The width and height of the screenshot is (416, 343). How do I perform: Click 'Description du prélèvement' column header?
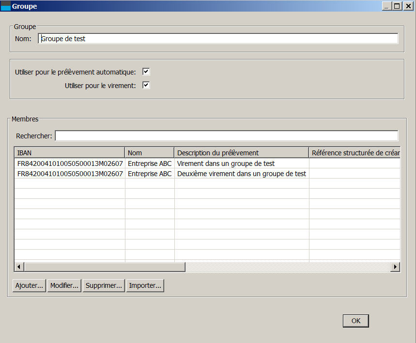(x=242, y=153)
